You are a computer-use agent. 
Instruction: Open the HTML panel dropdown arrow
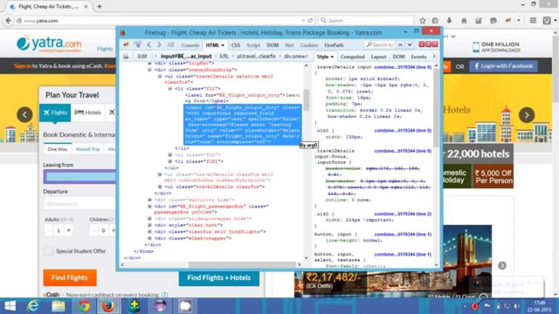point(223,45)
